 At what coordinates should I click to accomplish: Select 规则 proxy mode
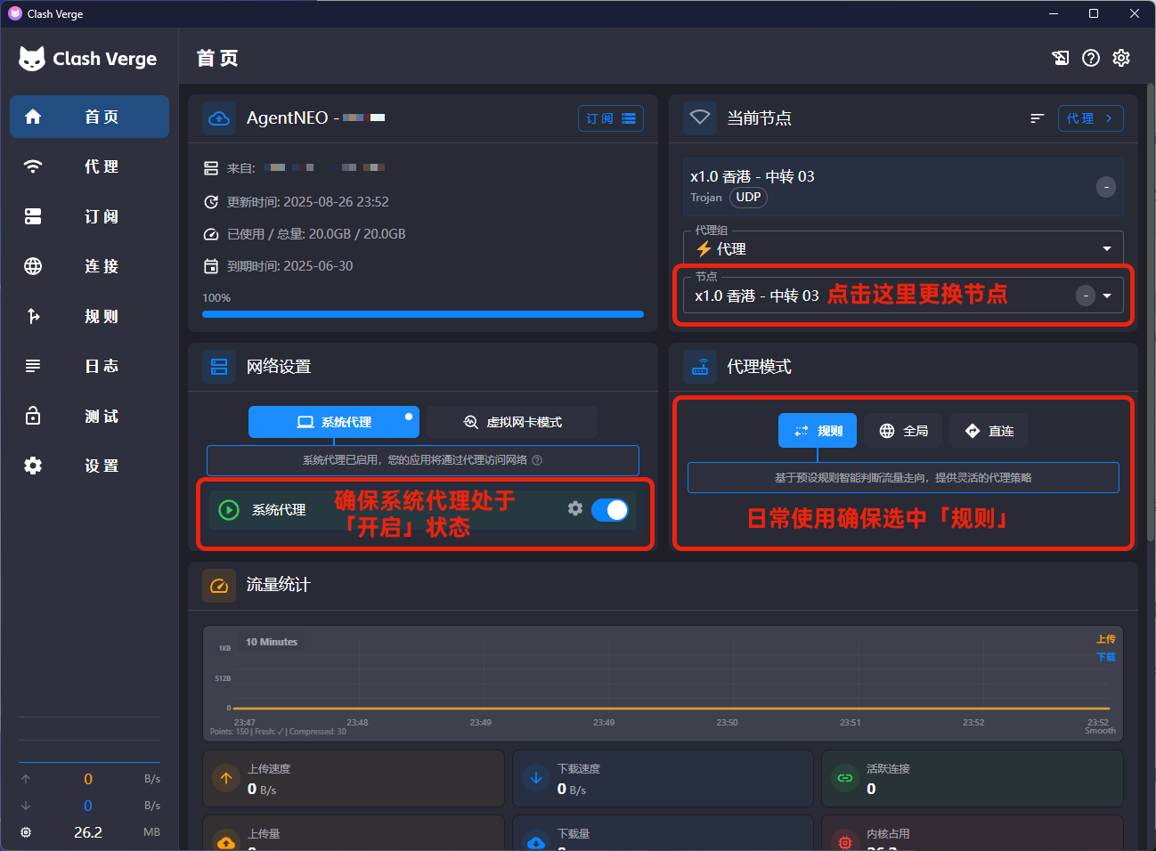(818, 431)
